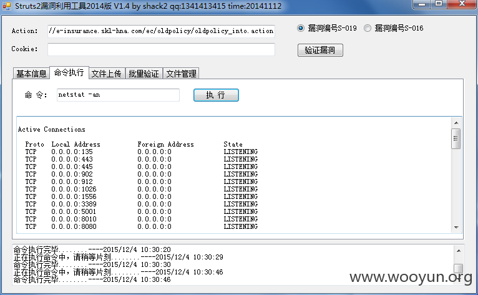
Task: Click the 'Active Connections' heading text
Action: coord(52,129)
